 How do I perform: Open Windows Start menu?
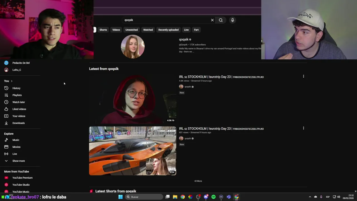pyautogui.click(x=120, y=197)
